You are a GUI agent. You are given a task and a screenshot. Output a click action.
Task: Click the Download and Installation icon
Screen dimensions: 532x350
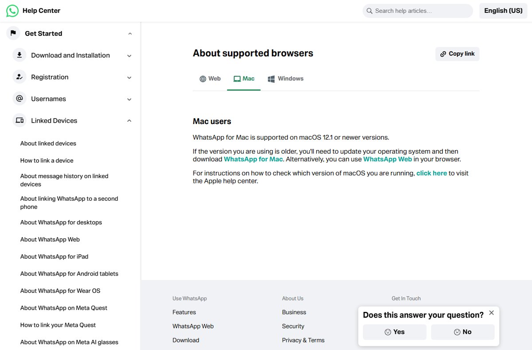[x=20, y=55]
